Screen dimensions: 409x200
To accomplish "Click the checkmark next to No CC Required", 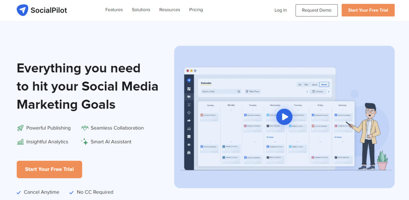I will [x=72, y=193].
